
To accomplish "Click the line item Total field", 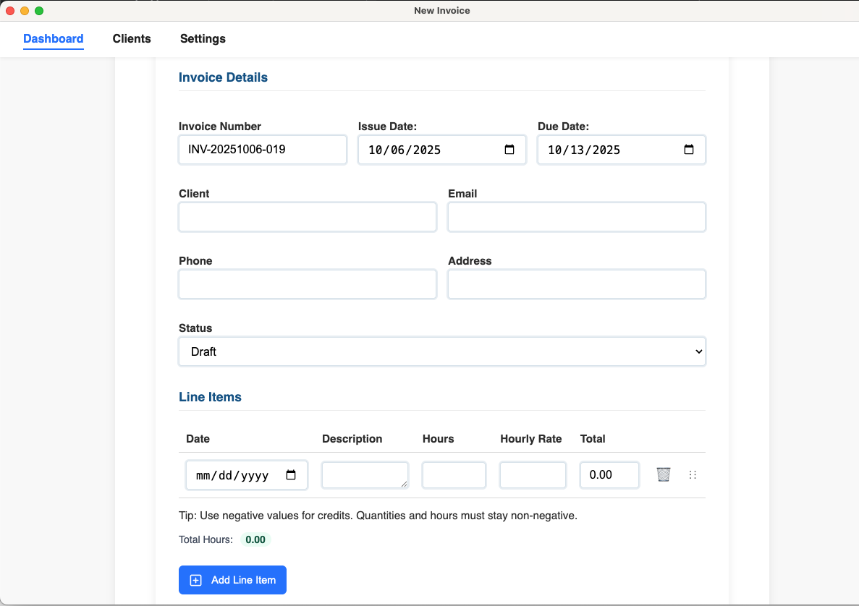I will [x=609, y=475].
